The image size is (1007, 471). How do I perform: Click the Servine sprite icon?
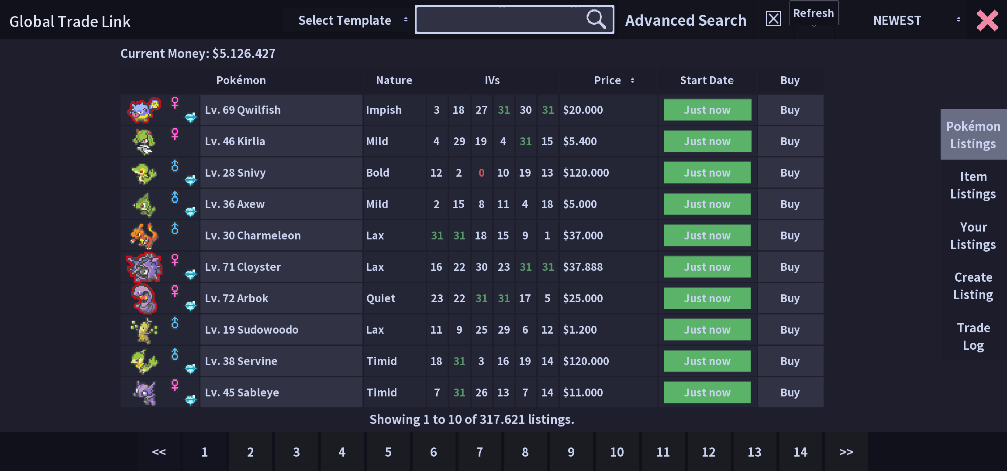(144, 362)
